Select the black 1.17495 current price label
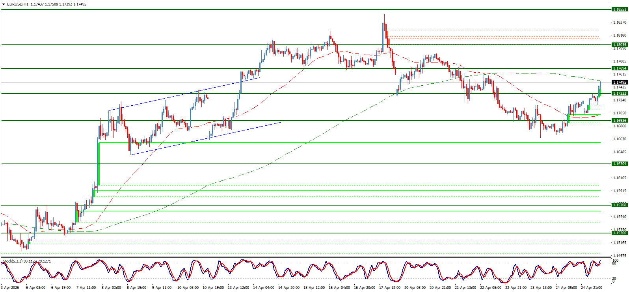 (x=619, y=83)
